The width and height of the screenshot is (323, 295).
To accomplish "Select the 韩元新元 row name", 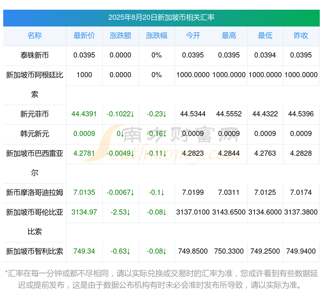I will click(x=35, y=134).
